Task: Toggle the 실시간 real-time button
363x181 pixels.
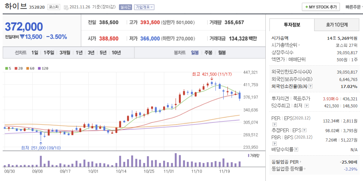Action: (125, 7)
